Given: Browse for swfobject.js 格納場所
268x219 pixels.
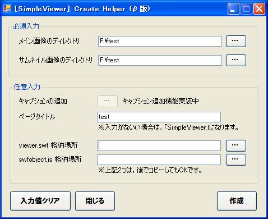Looking at the screenshot, I should coord(236,159).
